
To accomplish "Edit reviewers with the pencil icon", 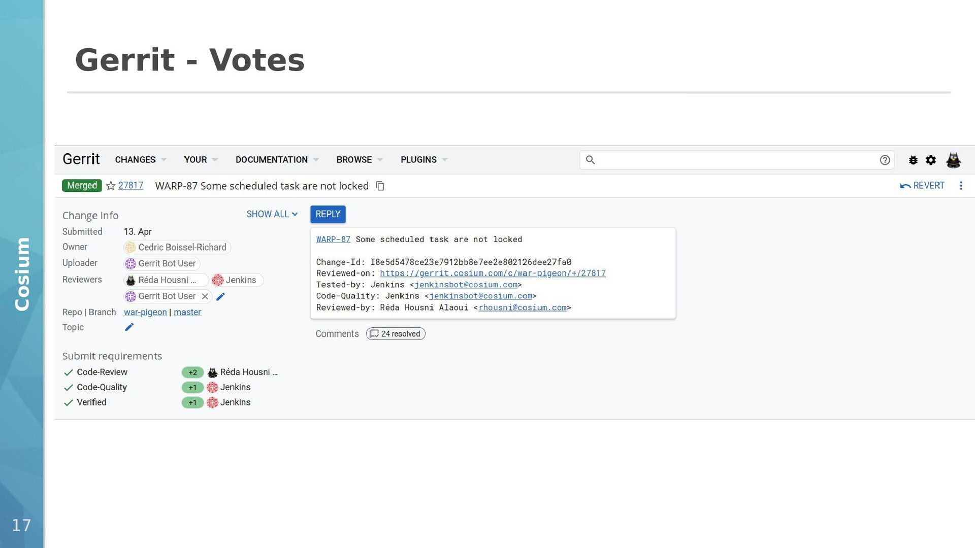I will pyautogui.click(x=220, y=297).
